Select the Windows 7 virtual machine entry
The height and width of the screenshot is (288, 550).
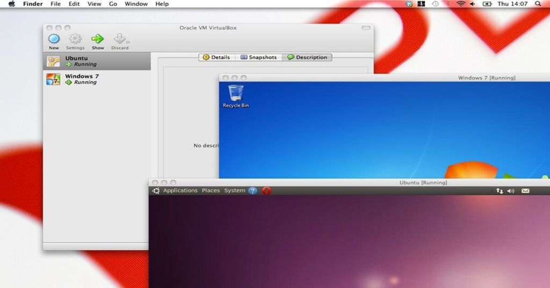(x=97, y=79)
